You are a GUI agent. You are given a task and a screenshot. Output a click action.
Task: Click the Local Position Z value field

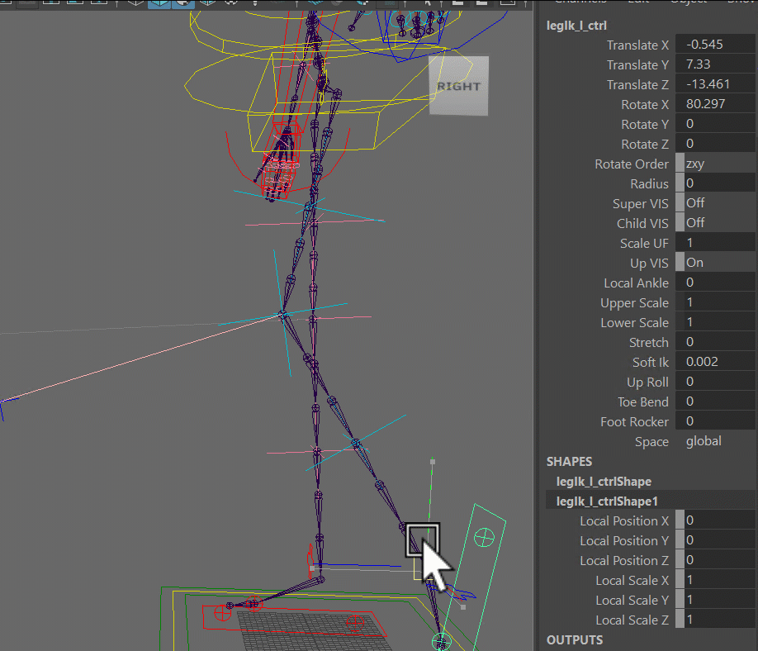click(x=715, y=560)
